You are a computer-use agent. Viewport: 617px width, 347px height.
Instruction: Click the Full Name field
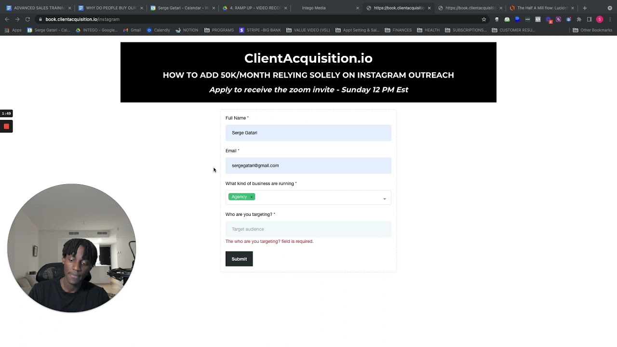tap(308, 133)
